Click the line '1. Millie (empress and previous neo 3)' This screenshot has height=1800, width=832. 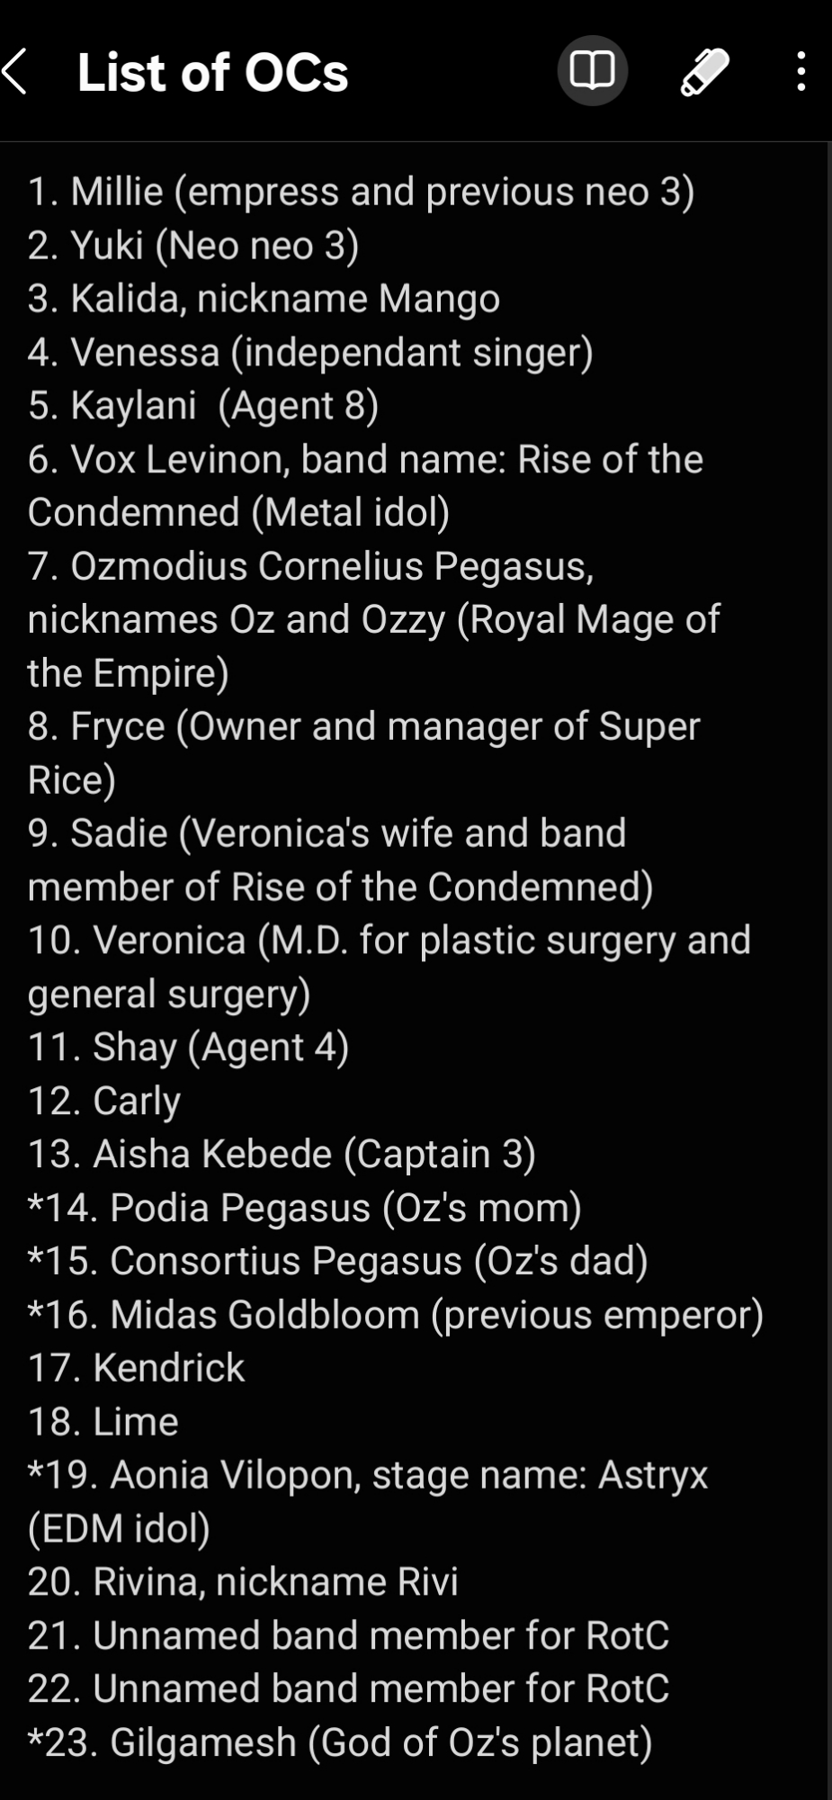[x=361, y=192]
